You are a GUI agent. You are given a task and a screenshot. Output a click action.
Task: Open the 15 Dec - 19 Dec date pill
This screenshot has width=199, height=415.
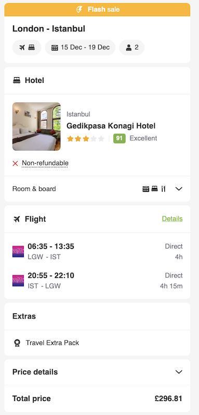click(80, 47)
